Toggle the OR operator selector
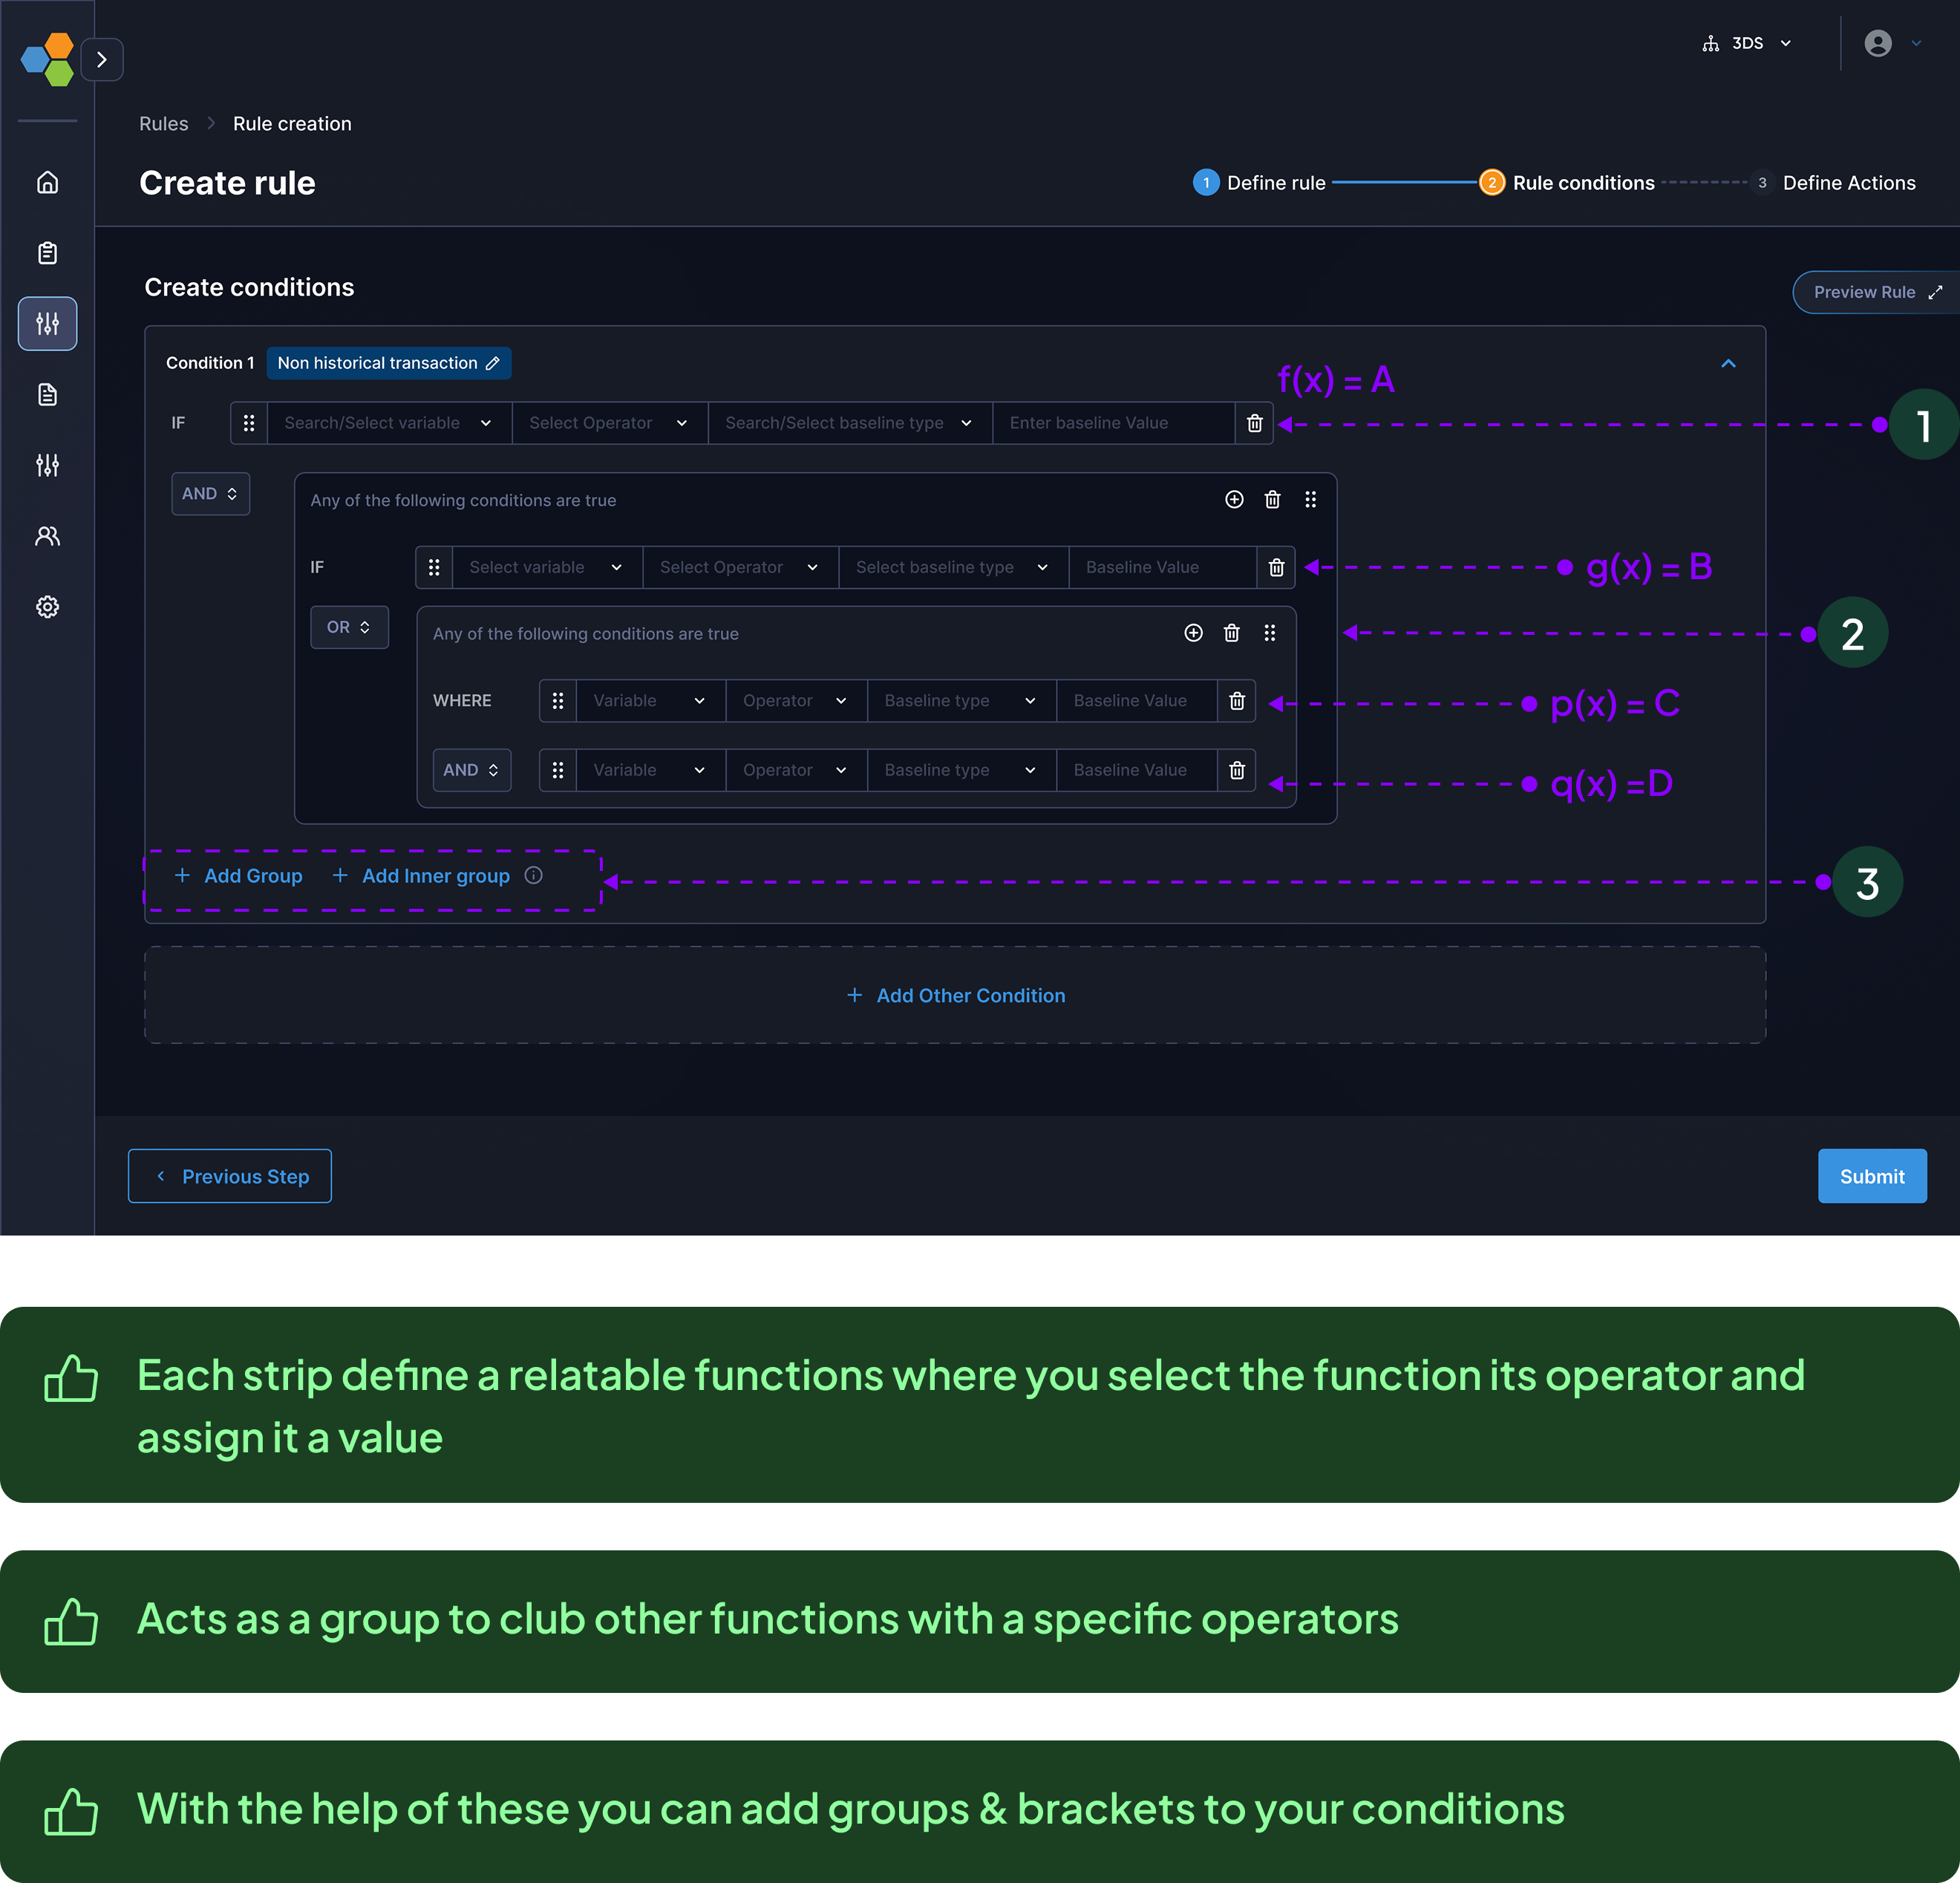 coord(349,627)
